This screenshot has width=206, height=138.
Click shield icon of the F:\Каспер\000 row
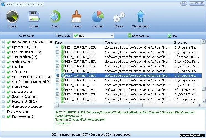pyautogui.click(x=63, y=57)
